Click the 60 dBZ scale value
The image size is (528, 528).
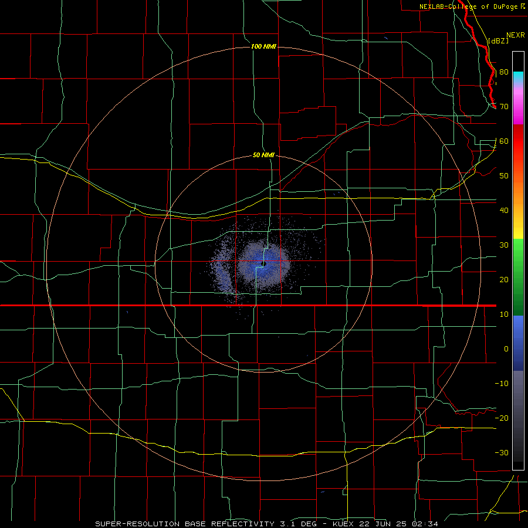pyautogui.click(x=504, y=141)
